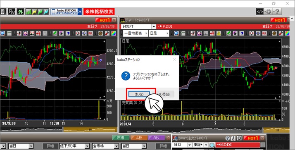Screen dimensions: 295x150
Task: Click the yellow warning triangle in the KDDI chart toolbar
Action: coord(219,33)
